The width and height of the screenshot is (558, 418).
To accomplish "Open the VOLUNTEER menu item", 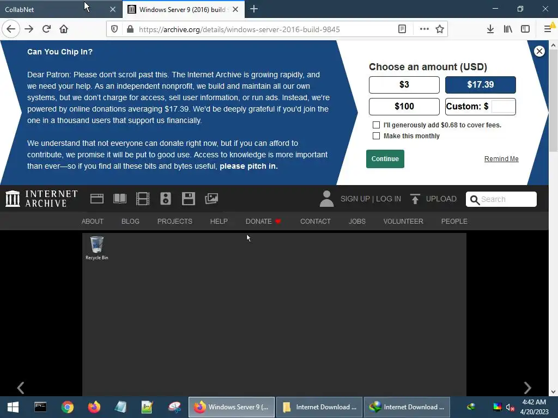I will tap(403, 221).
